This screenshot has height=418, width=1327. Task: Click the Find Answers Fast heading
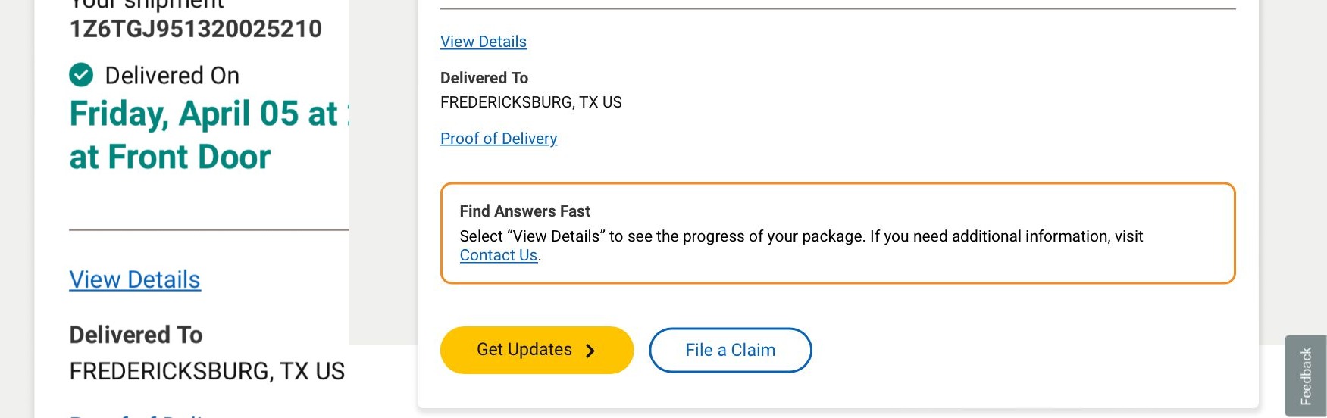524,211
